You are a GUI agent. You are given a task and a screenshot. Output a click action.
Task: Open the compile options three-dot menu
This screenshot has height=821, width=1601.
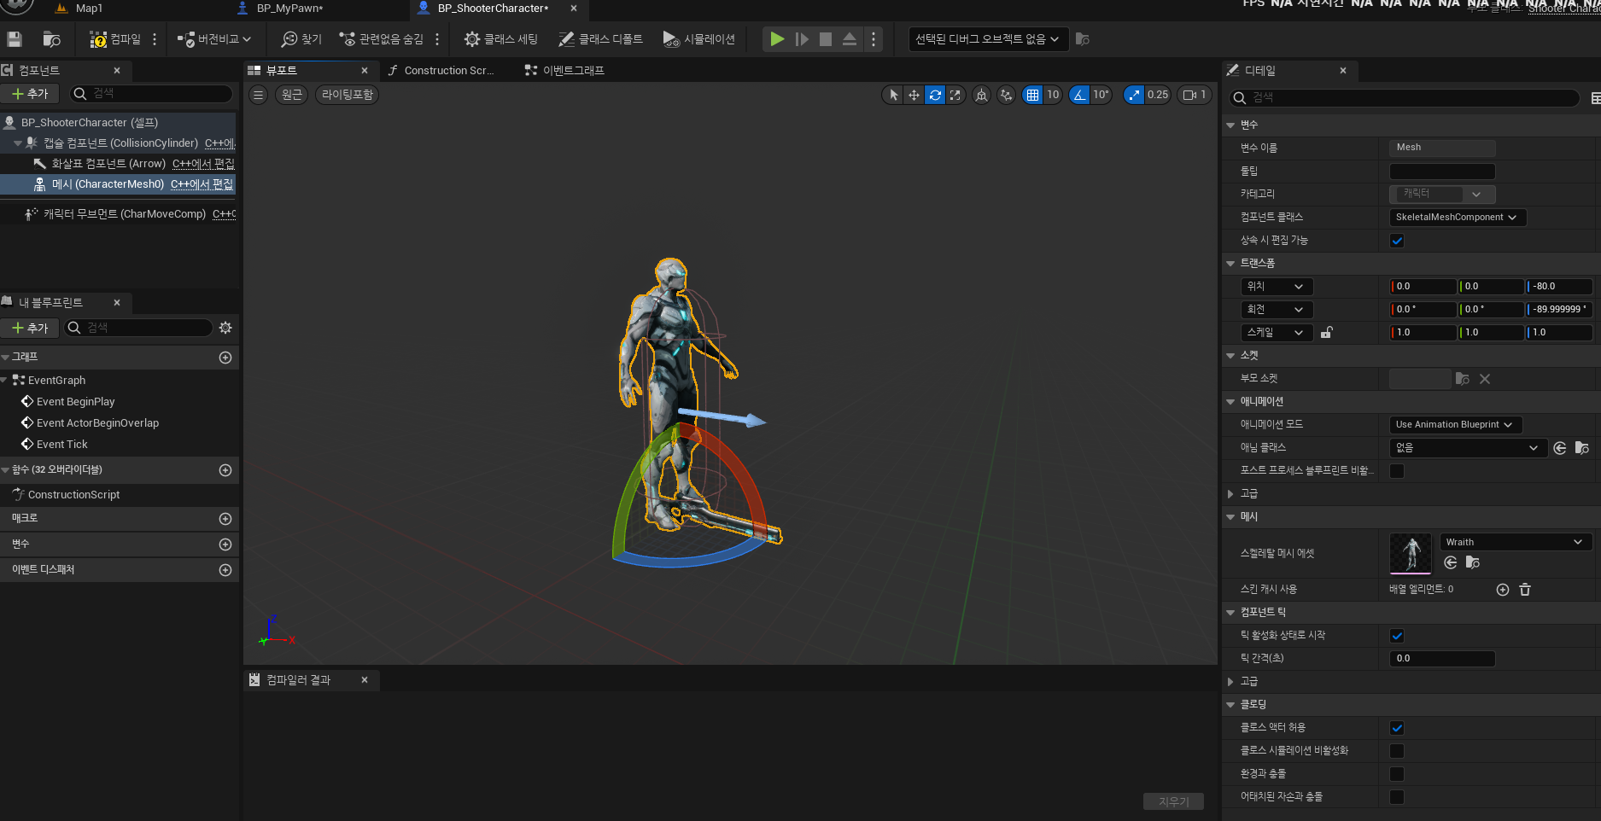click(155, 39)
